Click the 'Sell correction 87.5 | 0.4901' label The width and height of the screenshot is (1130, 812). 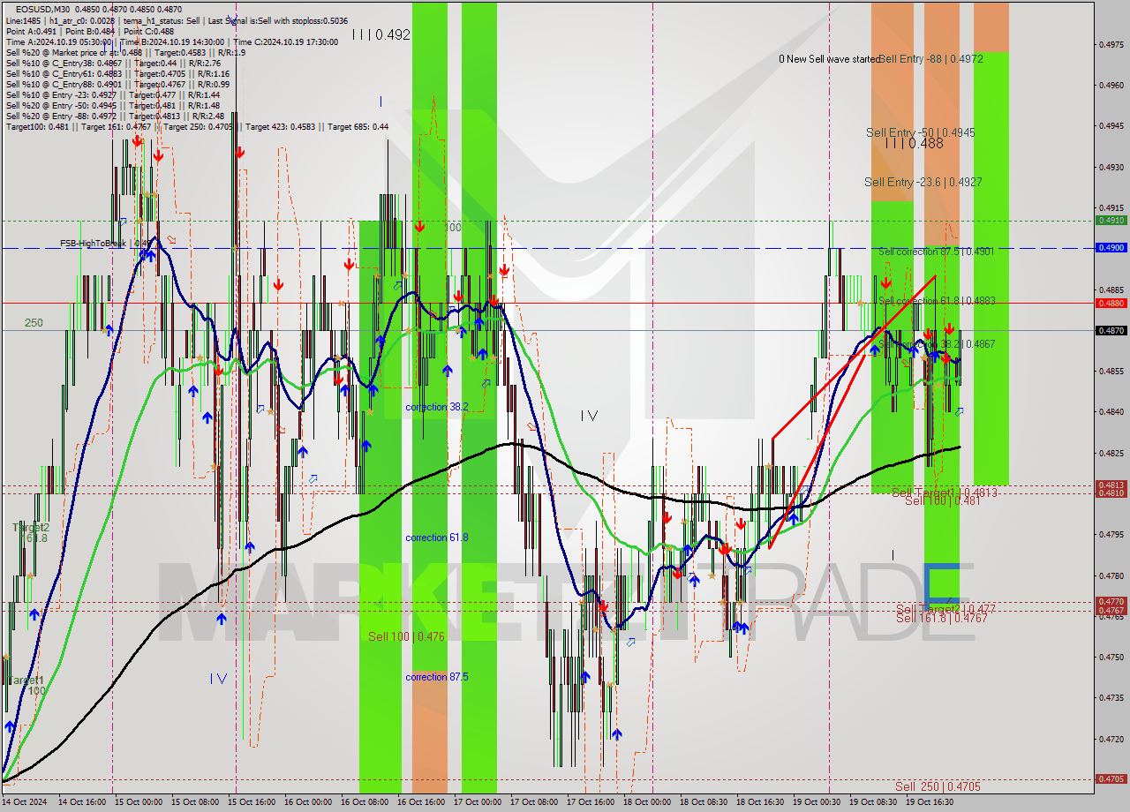tap(936, 252)
